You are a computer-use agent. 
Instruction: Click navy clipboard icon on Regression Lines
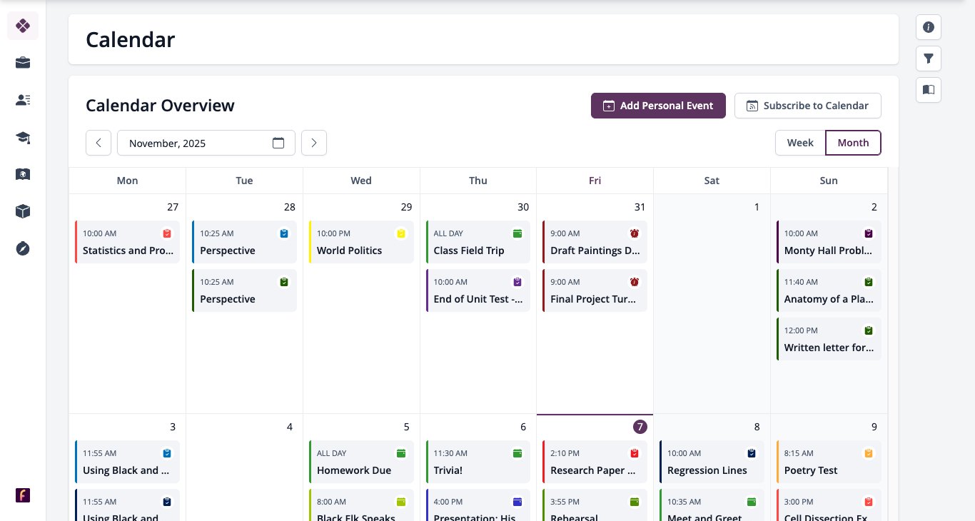[752, 453]
